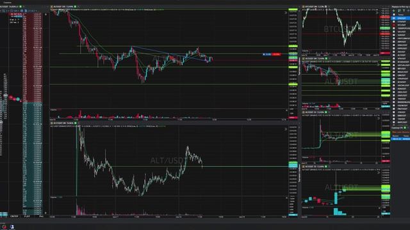
Task: Toggle the green indicator in the top main chart header
Action: click(76, 6)
